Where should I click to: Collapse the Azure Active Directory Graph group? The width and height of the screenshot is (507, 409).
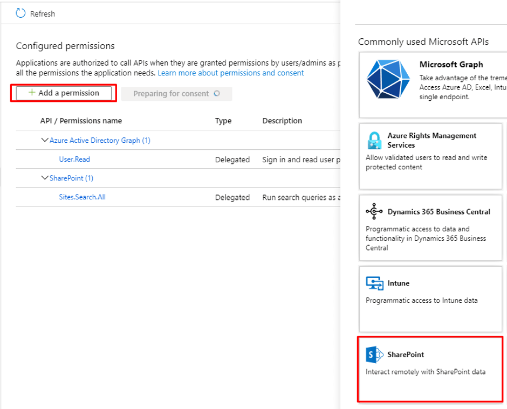pos(45,140)
